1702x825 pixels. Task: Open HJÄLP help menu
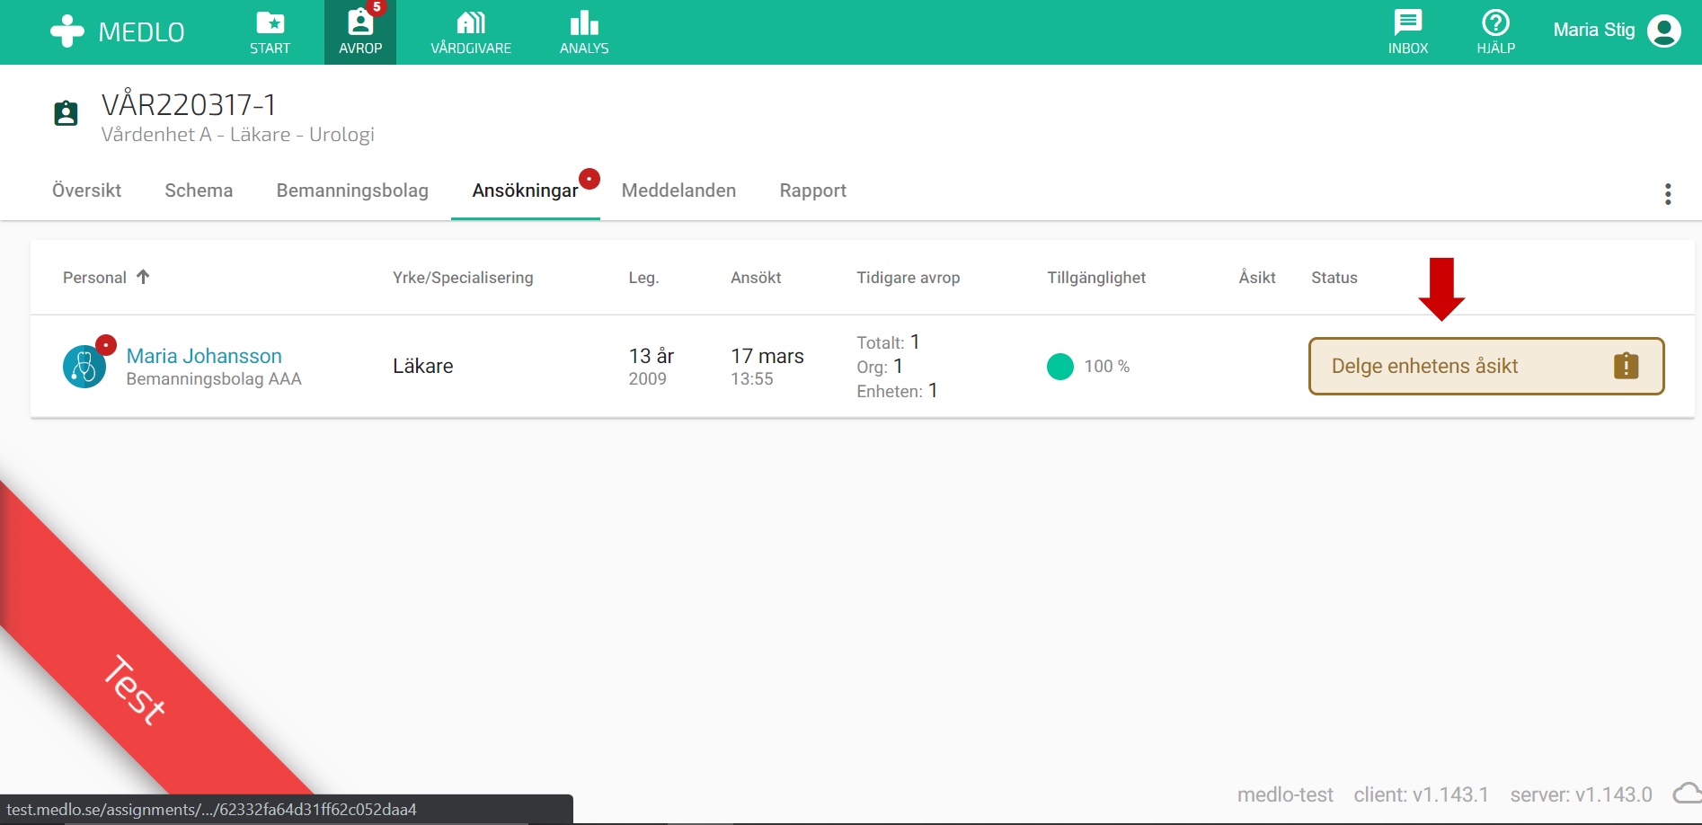[1496, 32]
